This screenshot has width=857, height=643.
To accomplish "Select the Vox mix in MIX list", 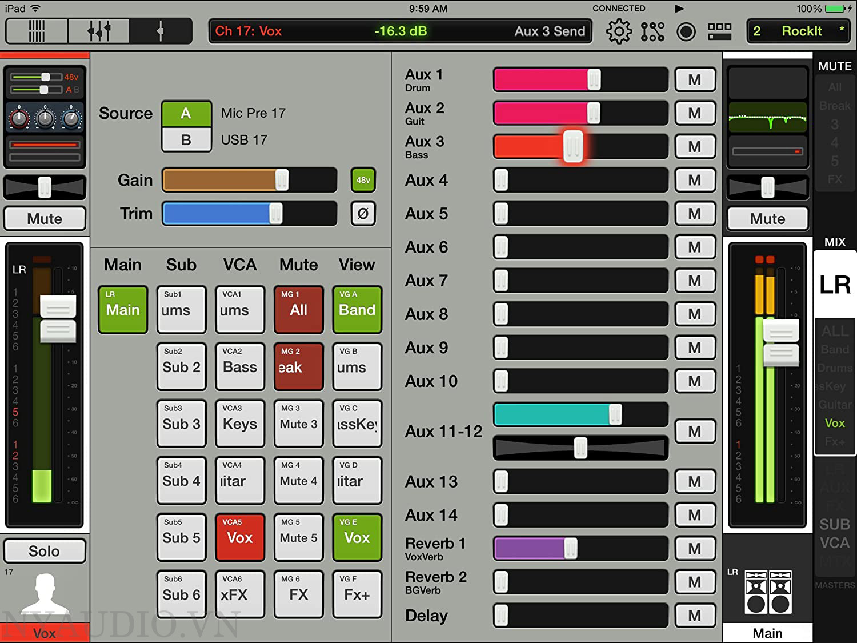I will [834, 423].
